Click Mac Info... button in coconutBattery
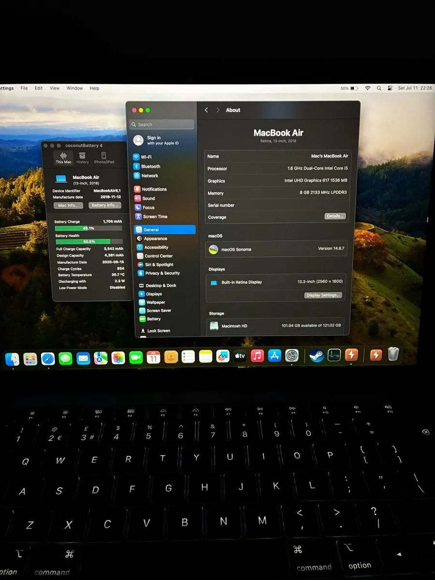Viewport: 435px width, 580px height. pyautogui.click(x=68, y=205)
